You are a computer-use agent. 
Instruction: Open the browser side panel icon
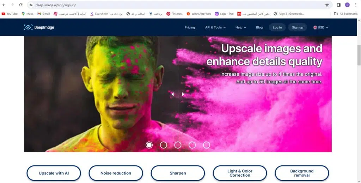click(x=339, y=5)
